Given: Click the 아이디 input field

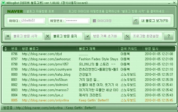Looking at the screenshot, I should pos(32,21).
